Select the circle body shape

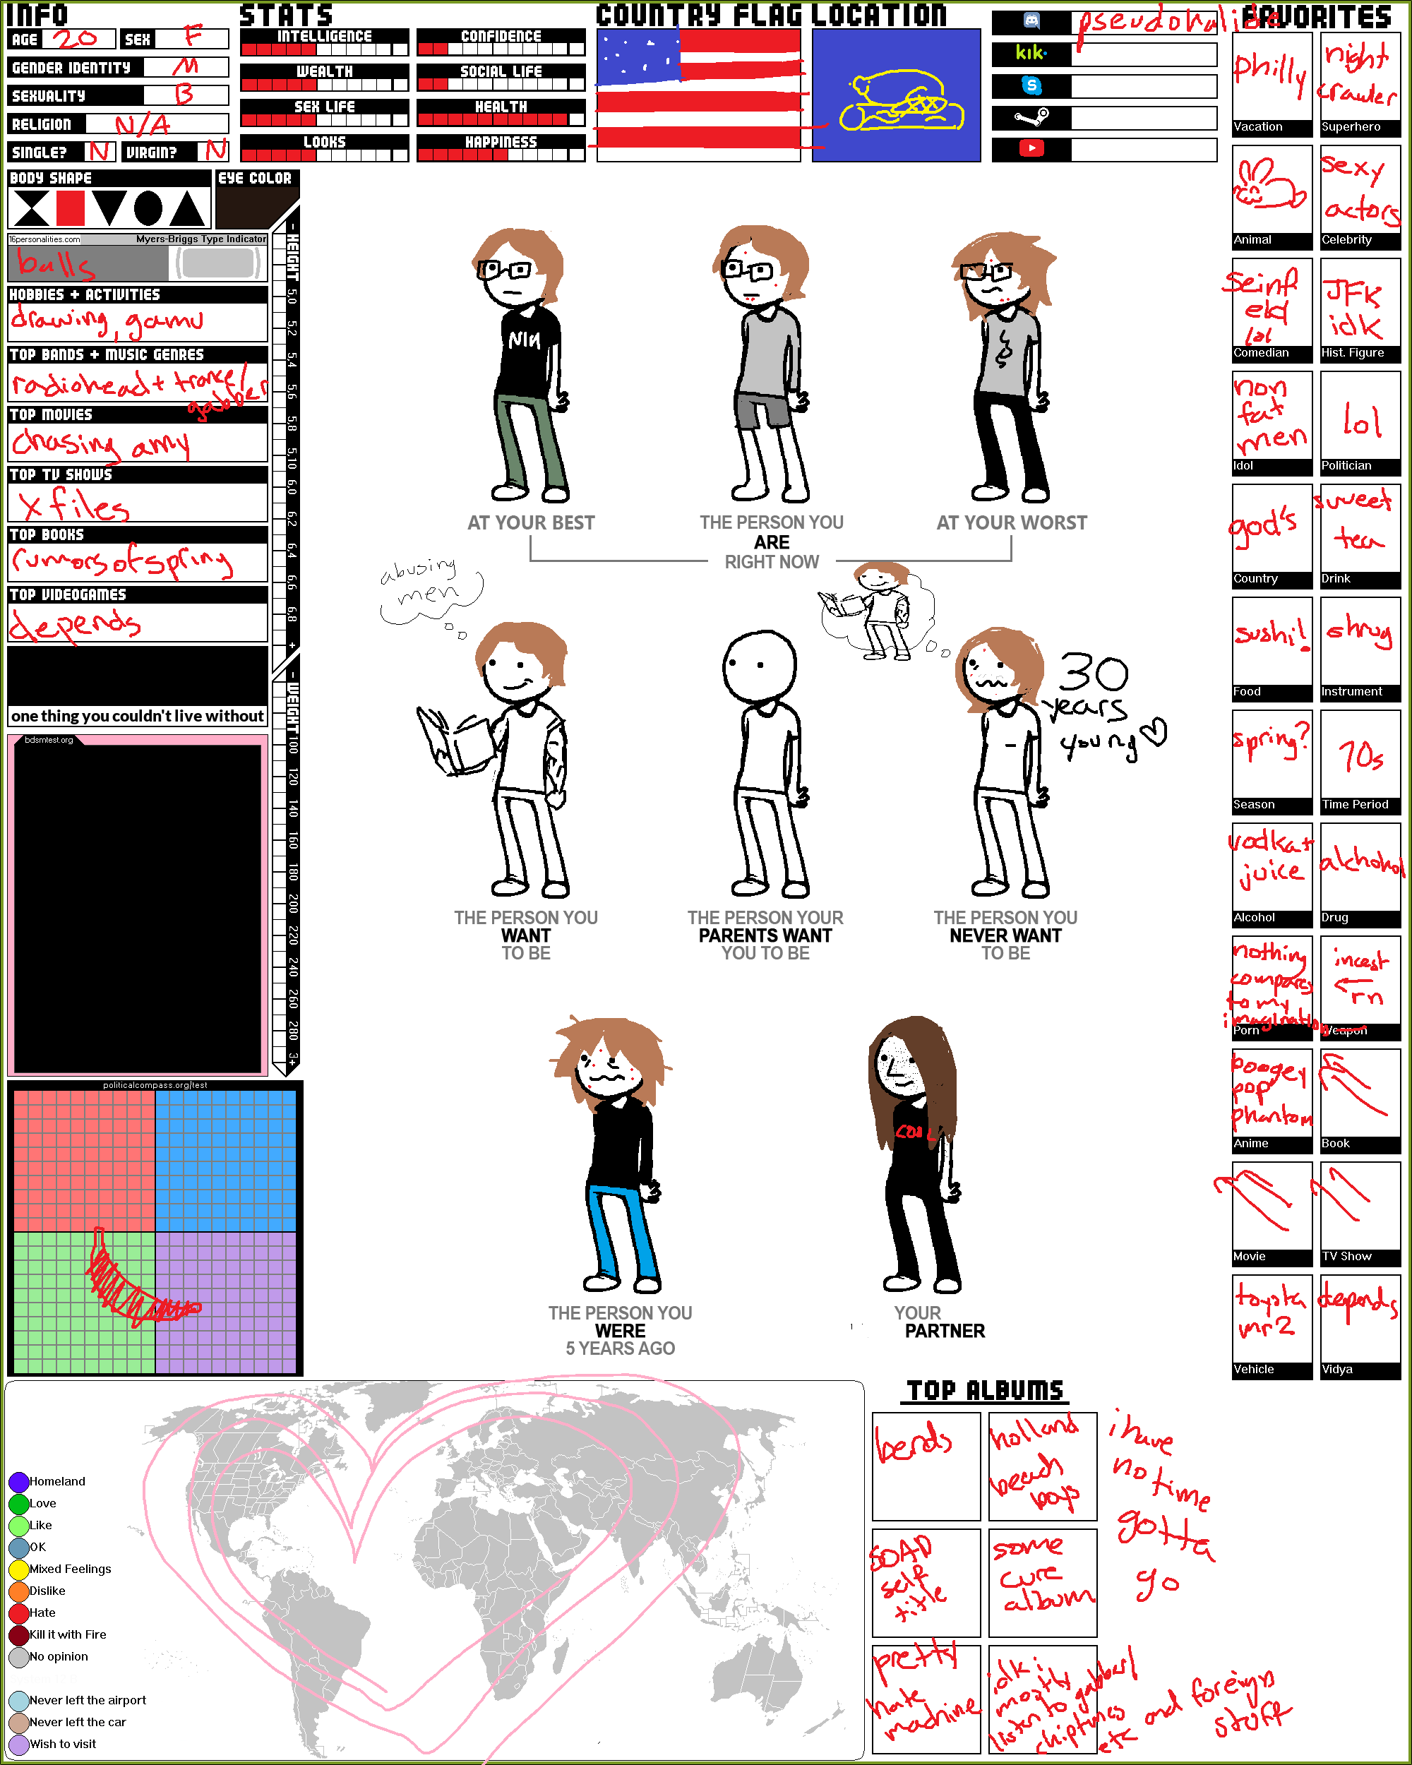click(x=148, y=208)
